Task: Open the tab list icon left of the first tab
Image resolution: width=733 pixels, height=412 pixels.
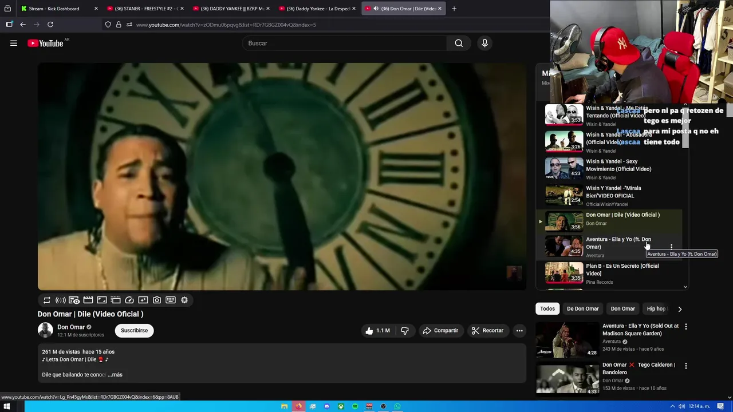Action: [7, 9]
